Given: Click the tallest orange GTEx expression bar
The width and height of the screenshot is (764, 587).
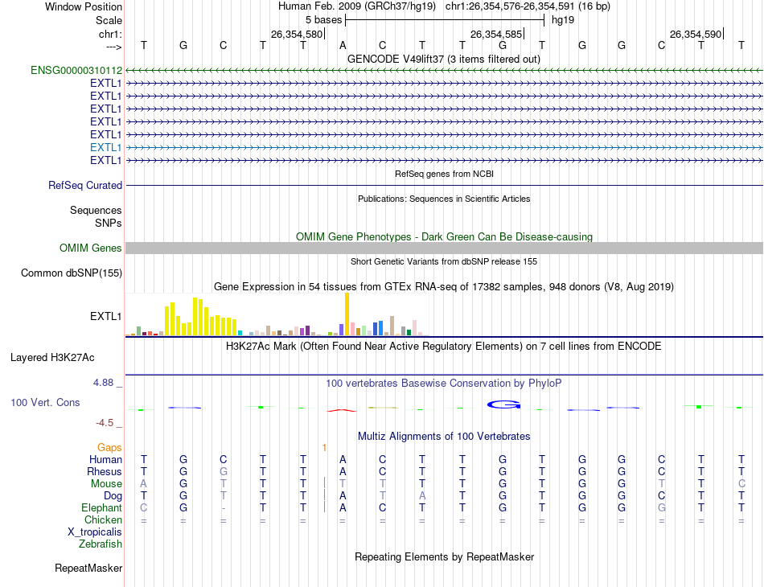Looking at the screenshot, I should coord(347,314).
